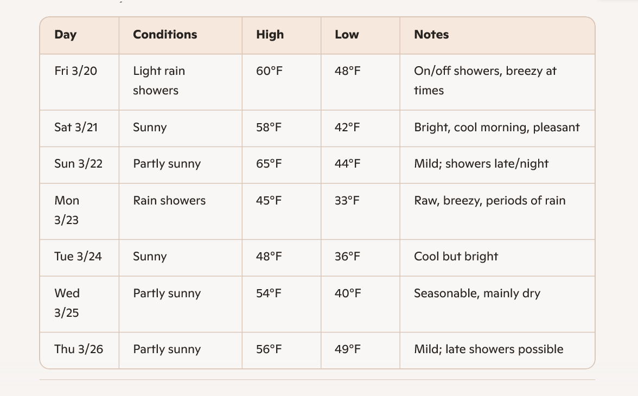
Task: Select the Mon 3/23 day cell
Action: (67, 210)
